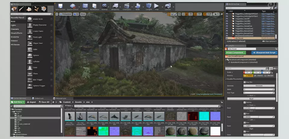Open the Show viewport dropdown

tap(83, 14)
